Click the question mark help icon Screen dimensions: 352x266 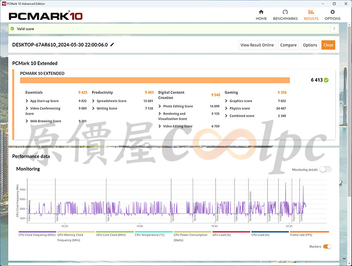click(334, 29)
